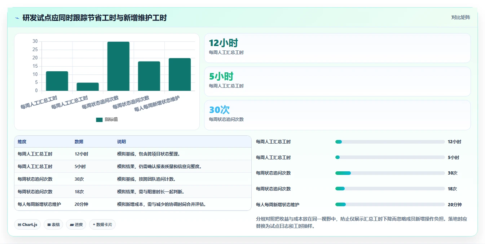485x244 pixels.
Task: Select the 进度 tag chip label
Action: [79, 225]
